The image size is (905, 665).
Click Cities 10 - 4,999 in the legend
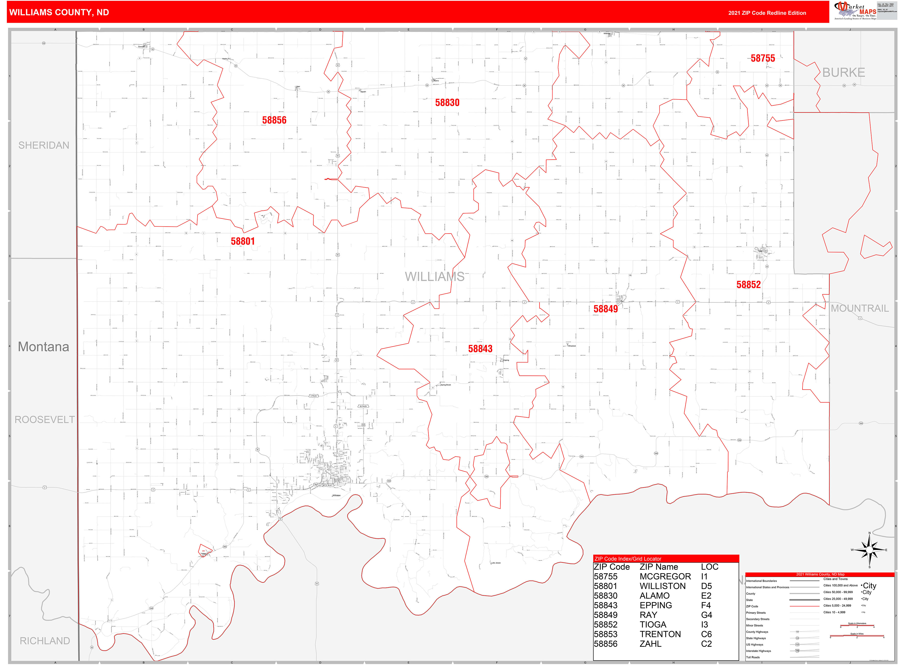pyautogui.click(x=834, y=612)
